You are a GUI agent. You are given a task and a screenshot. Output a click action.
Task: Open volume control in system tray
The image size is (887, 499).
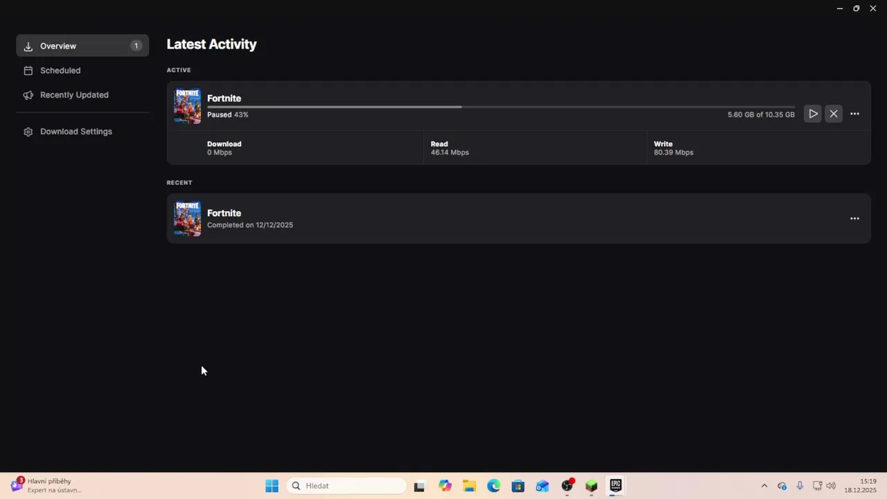(x=831, y=486)
